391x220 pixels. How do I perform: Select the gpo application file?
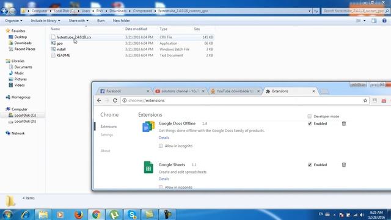(x=59, y=43)
